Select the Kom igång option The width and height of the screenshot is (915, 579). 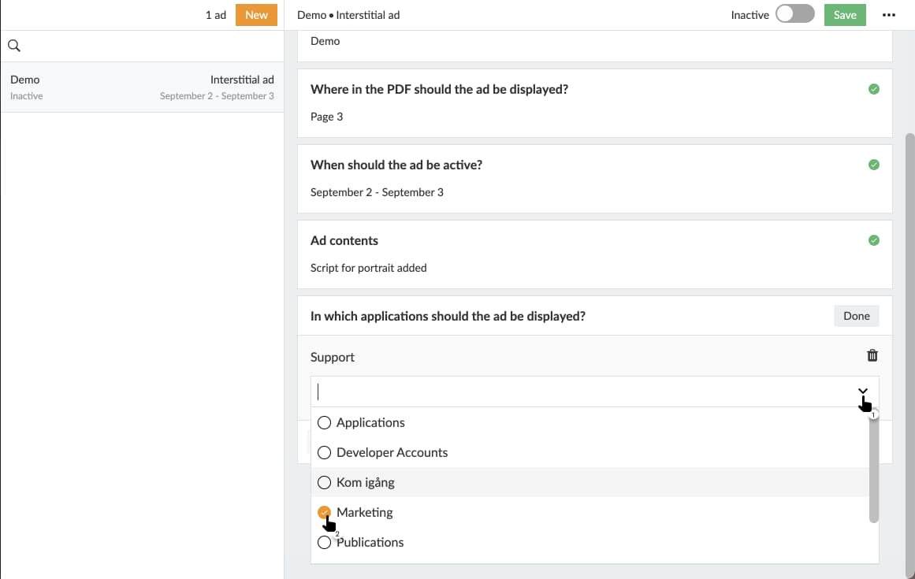[x=325, y=482]
